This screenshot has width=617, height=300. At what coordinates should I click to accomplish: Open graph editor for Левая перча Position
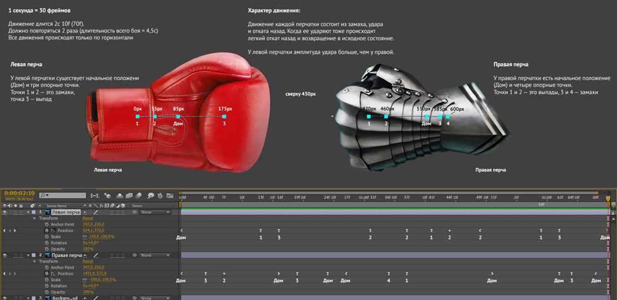[x=52, y=230]
